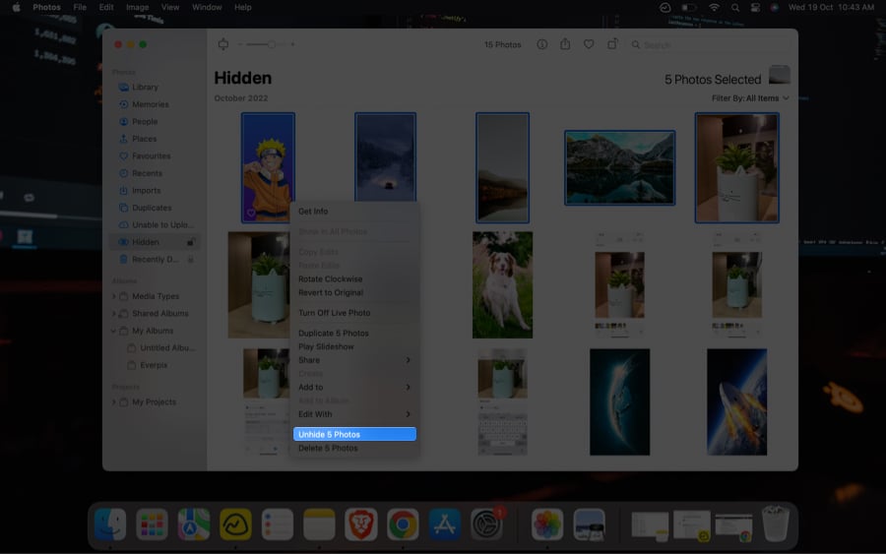Open the Apple menu

(x=17, y=7)
